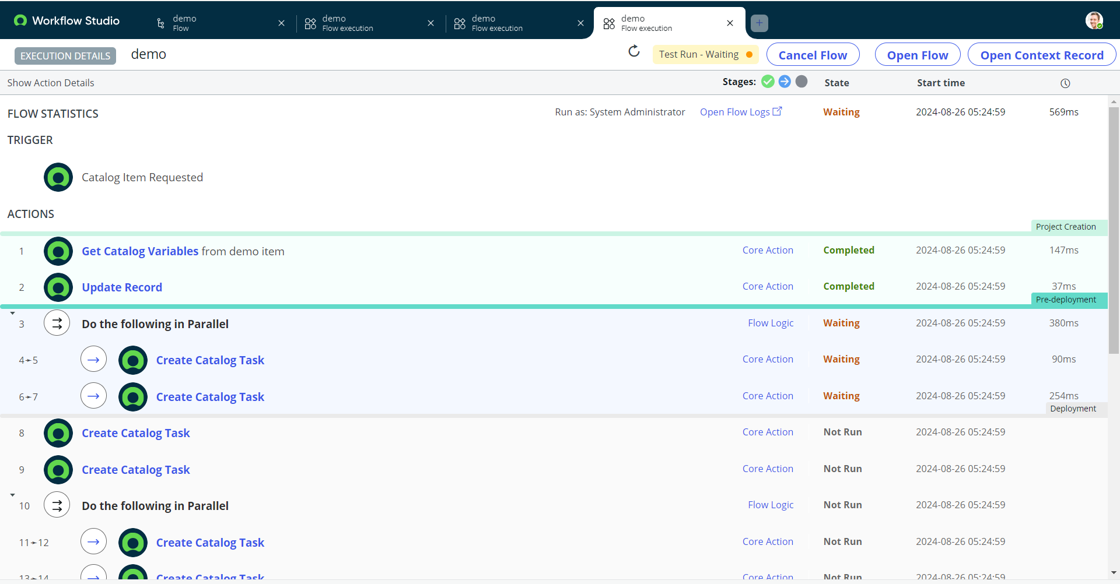Image resolution: width=1120 pixels, height=584 pixels.
Task: Click the refresh execution icon
Action: click(635, 52)
